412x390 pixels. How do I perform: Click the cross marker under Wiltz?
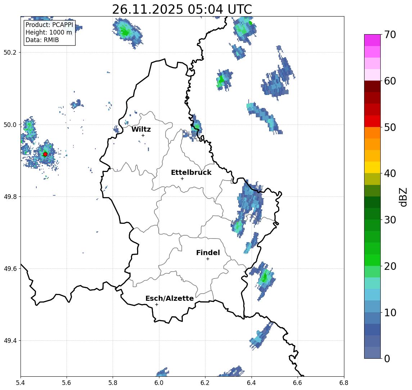pyautogui.click(x=143, y=136)
